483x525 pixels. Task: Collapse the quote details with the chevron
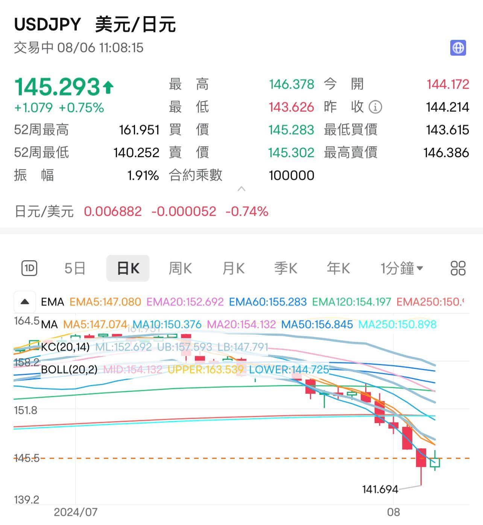(241, 189)
